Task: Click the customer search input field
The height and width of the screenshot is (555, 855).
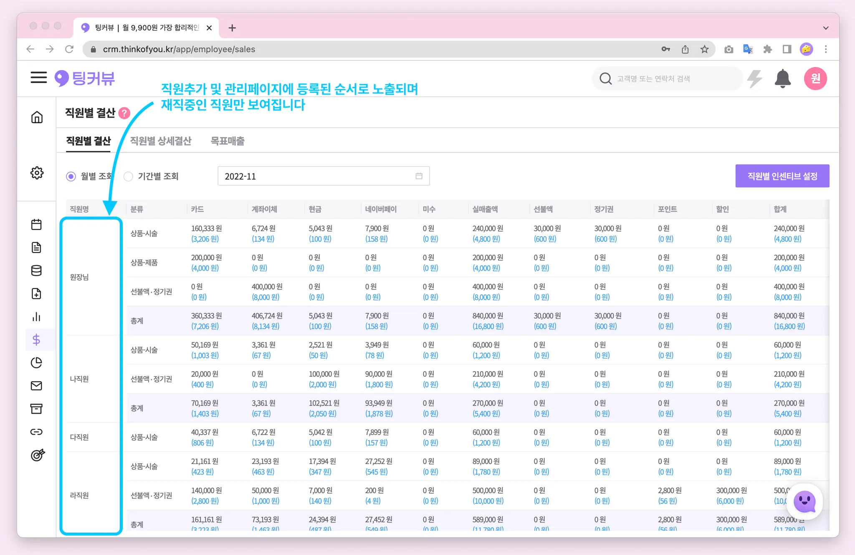Action: point(668,79)
